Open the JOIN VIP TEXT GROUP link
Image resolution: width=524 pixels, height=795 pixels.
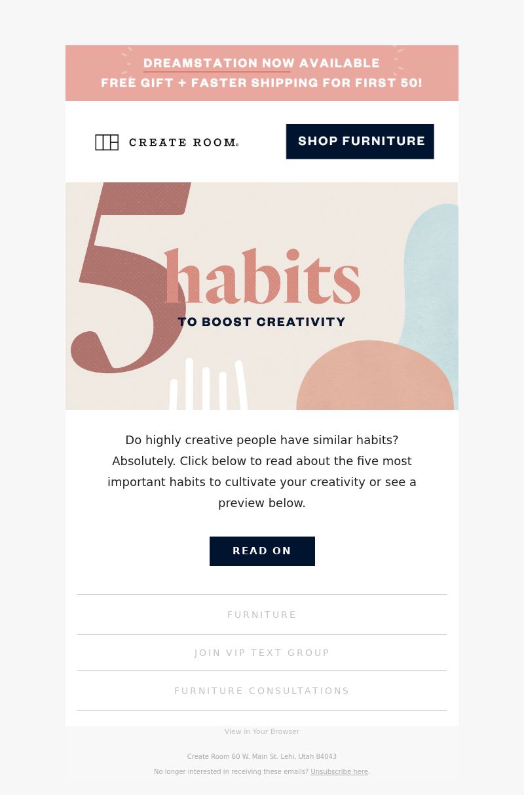pyautogui.click(x=262, y=653)
